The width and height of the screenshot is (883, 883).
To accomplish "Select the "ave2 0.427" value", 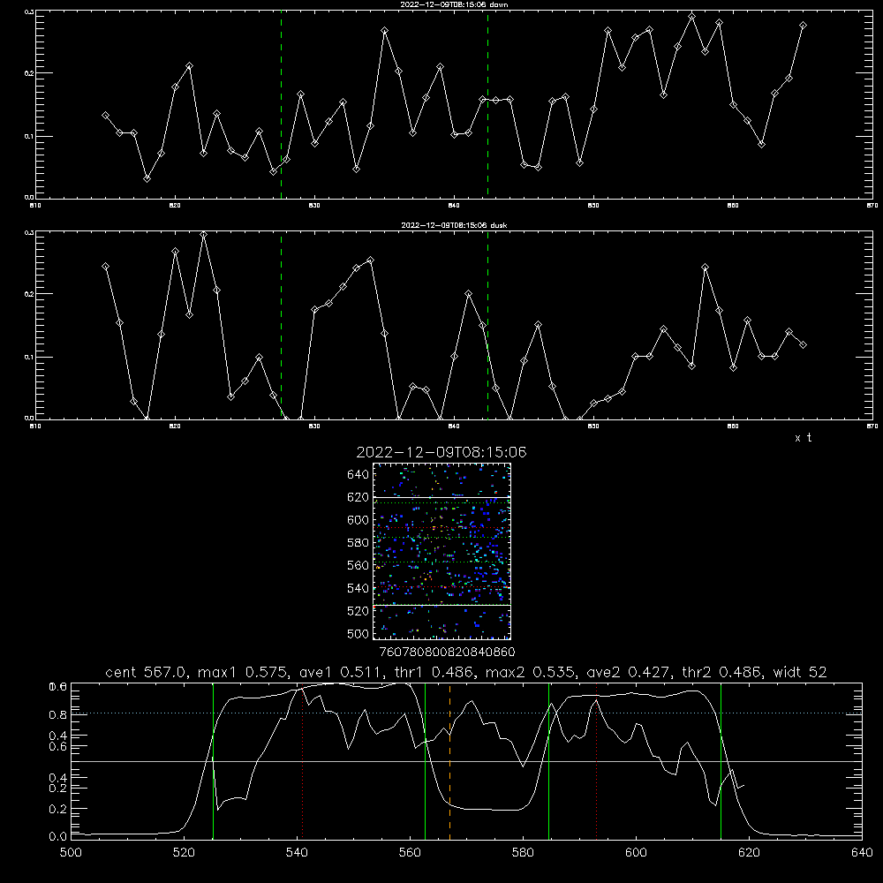I will tap(627, 672).
